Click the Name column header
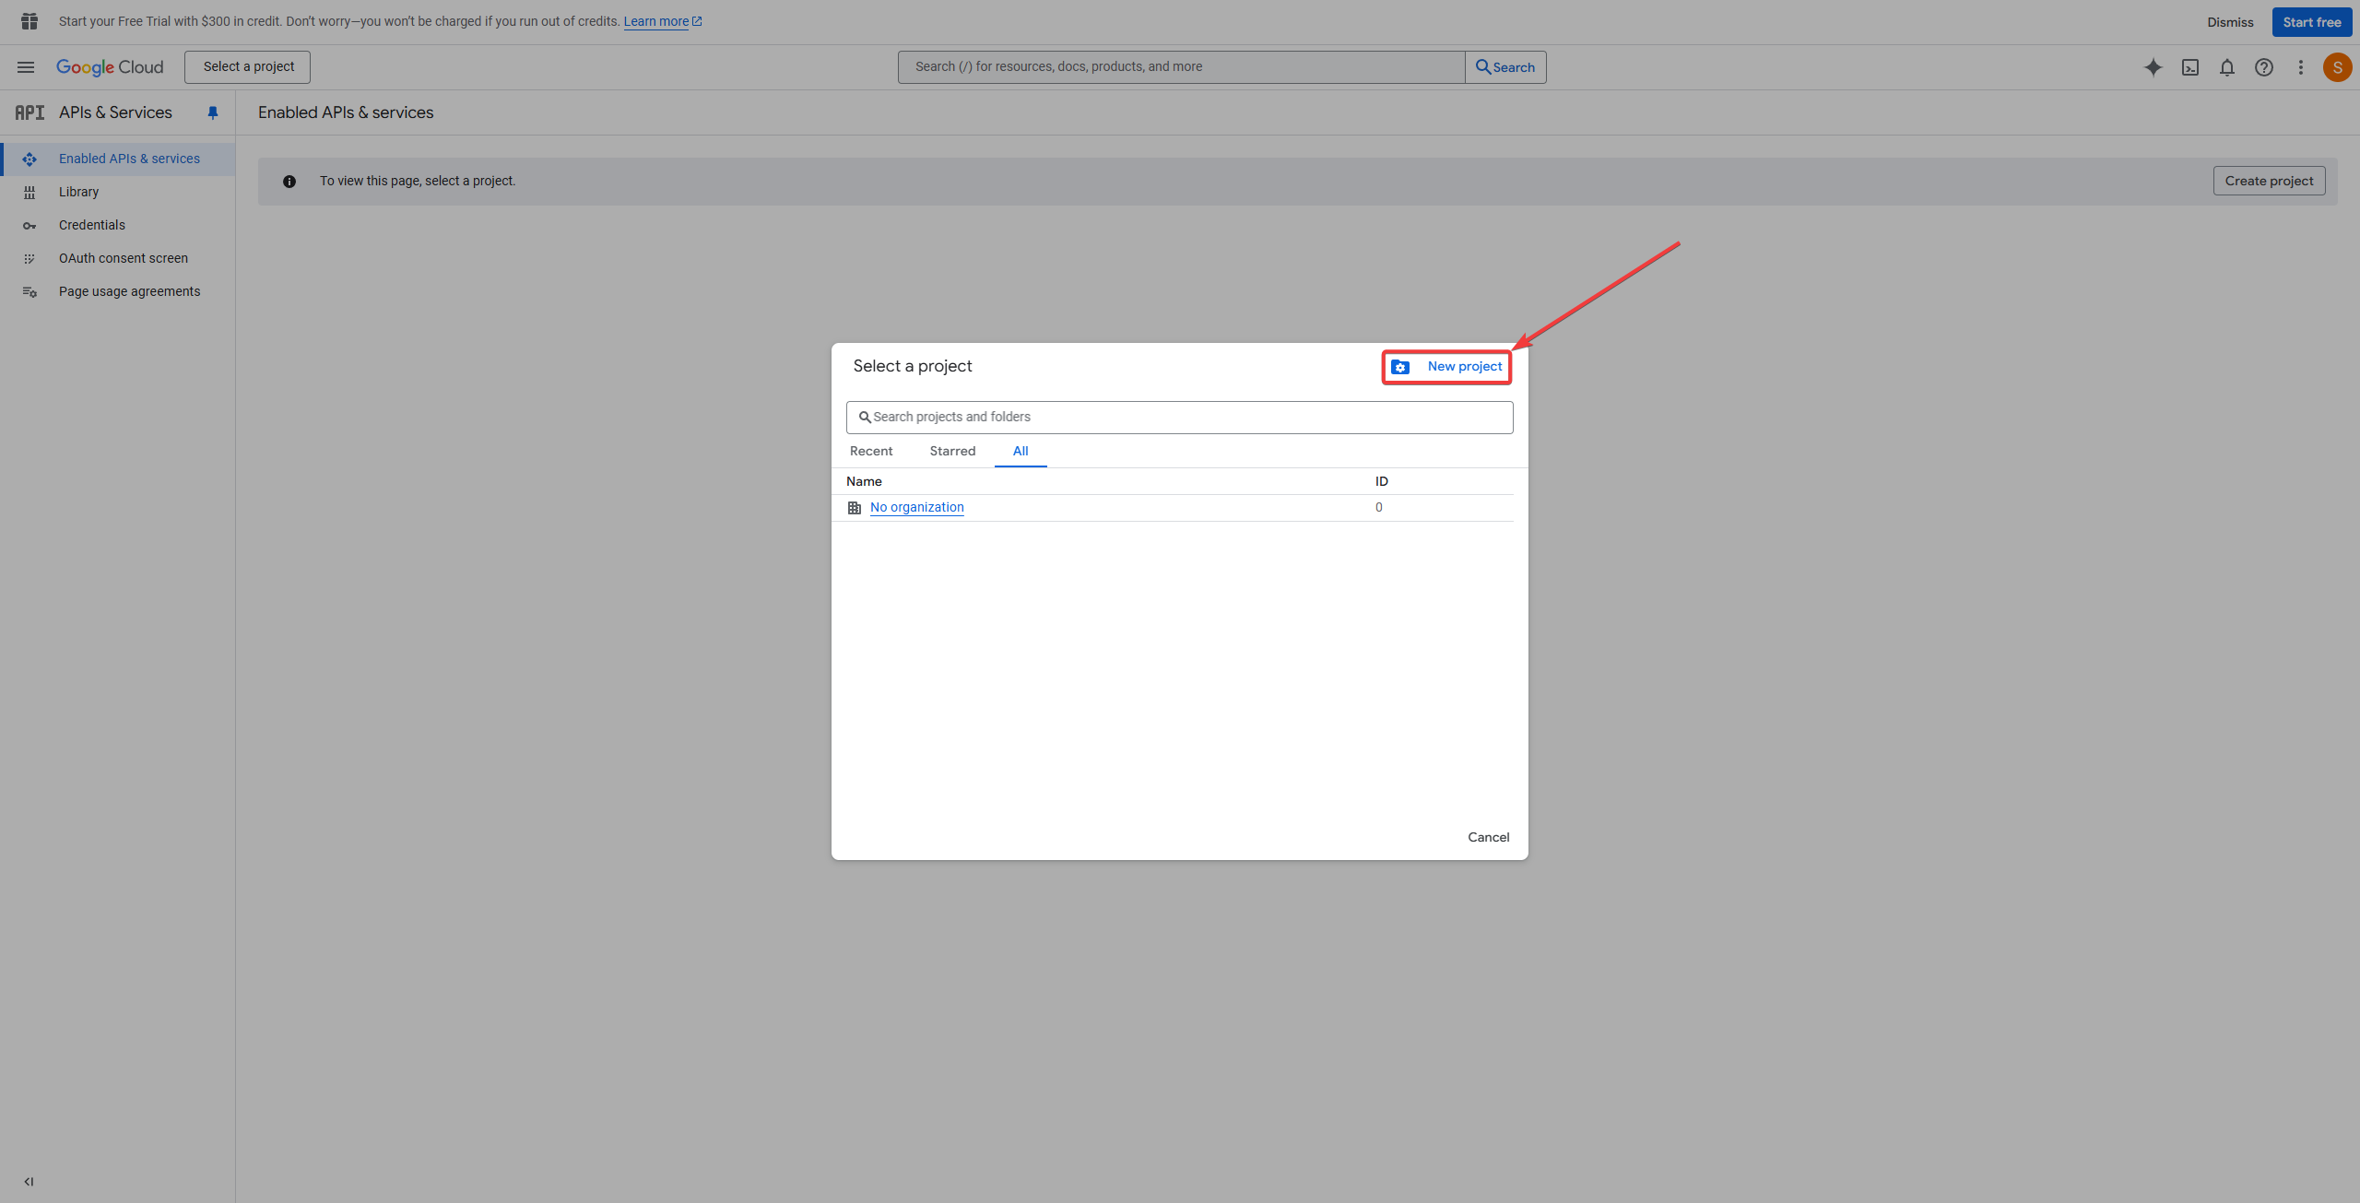 click(864, 481)
